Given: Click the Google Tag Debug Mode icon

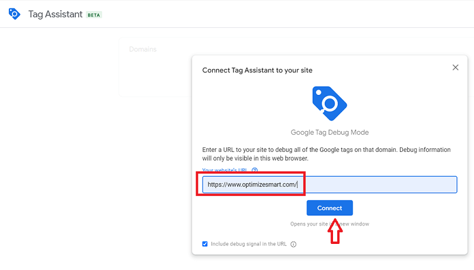Looking at the screenshot, I should pos(329,103).
